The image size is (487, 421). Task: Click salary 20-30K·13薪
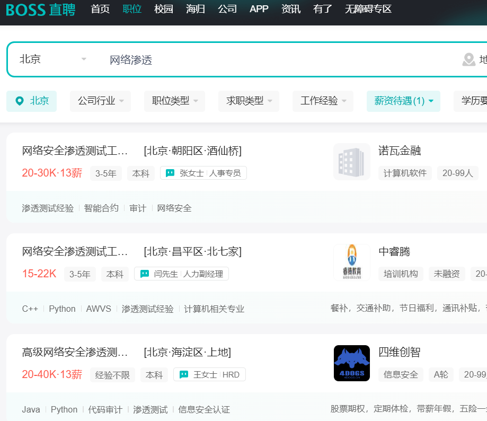click(52, 173)
